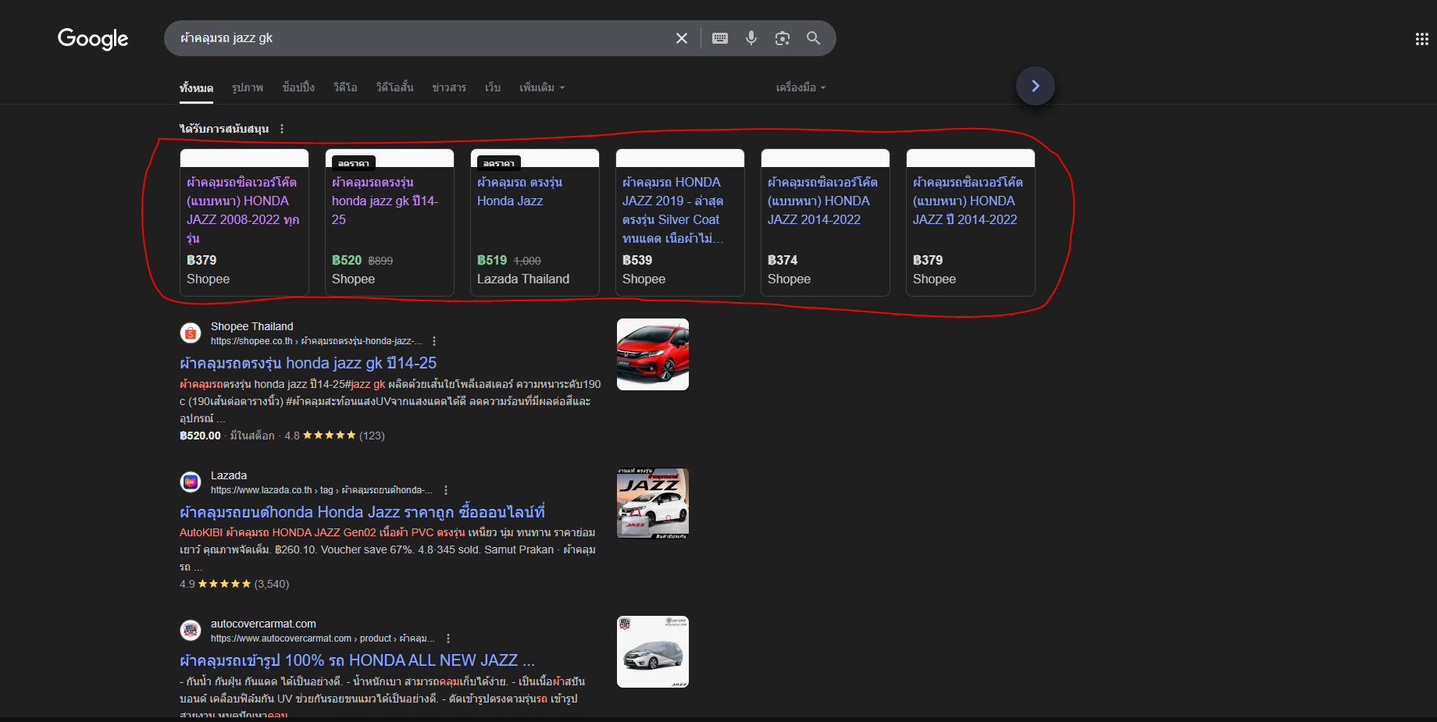The height and width of the screenshot is (722, 1437).
Task: Click the ฿520.00 price in Shopee result
Action: [200, 436]
